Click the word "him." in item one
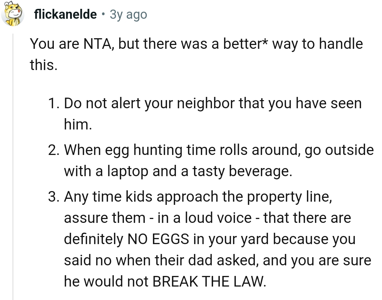This screenshot has width=382, height=300. 78,124
